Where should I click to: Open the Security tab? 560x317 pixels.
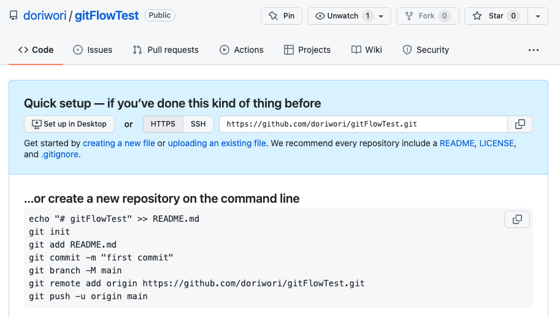[425, 50]
